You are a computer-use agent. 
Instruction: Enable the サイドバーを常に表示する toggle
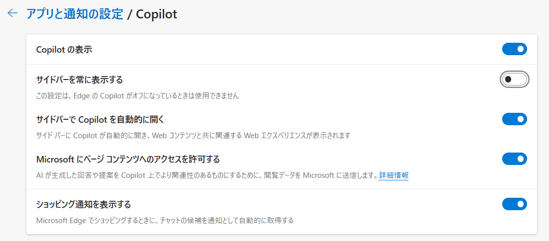(x=514, y=80)
